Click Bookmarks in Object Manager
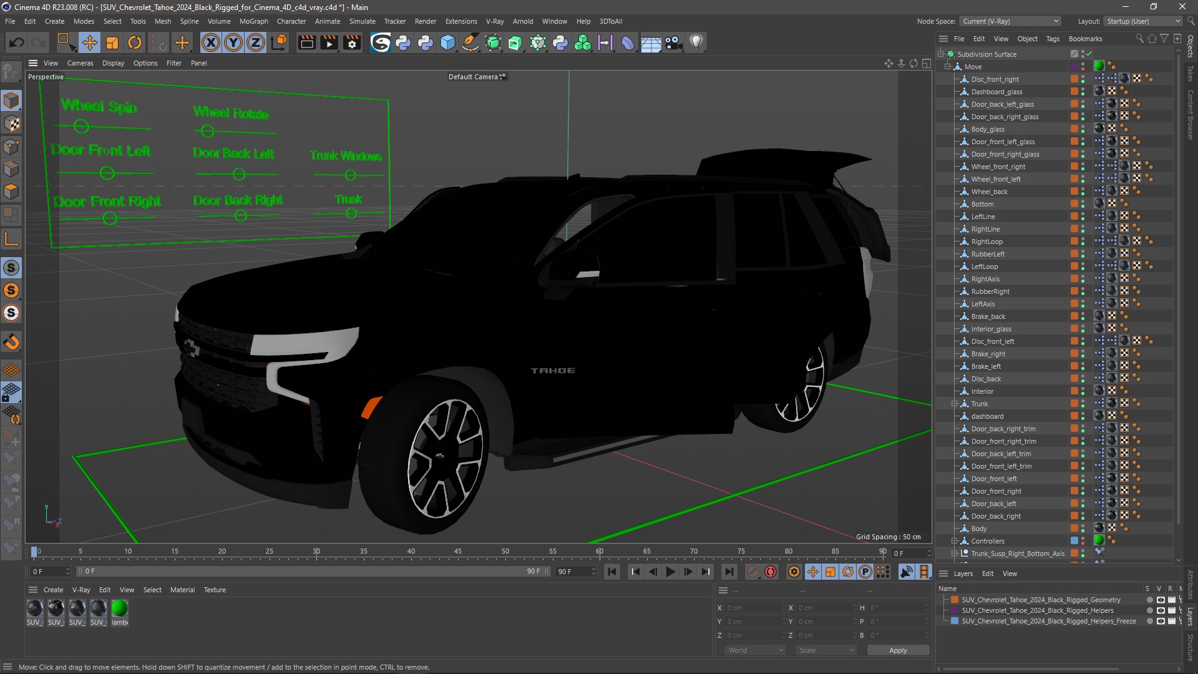Screen dimensions: 1198x674 (1085, 39)
